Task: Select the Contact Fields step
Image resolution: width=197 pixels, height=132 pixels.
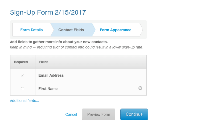Action: (x=71, y=30)
